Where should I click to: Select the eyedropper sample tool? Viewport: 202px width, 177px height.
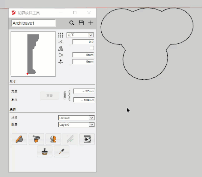(62, 151)
